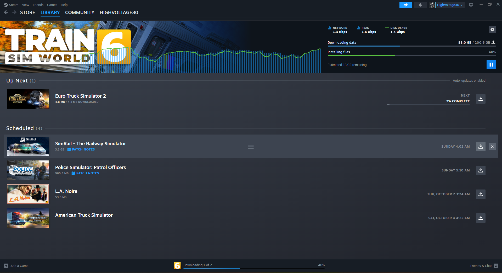The image size is (502, 273).
Task: Click Add a Game button
Action: pyautogui.click(x=16, y=266)
